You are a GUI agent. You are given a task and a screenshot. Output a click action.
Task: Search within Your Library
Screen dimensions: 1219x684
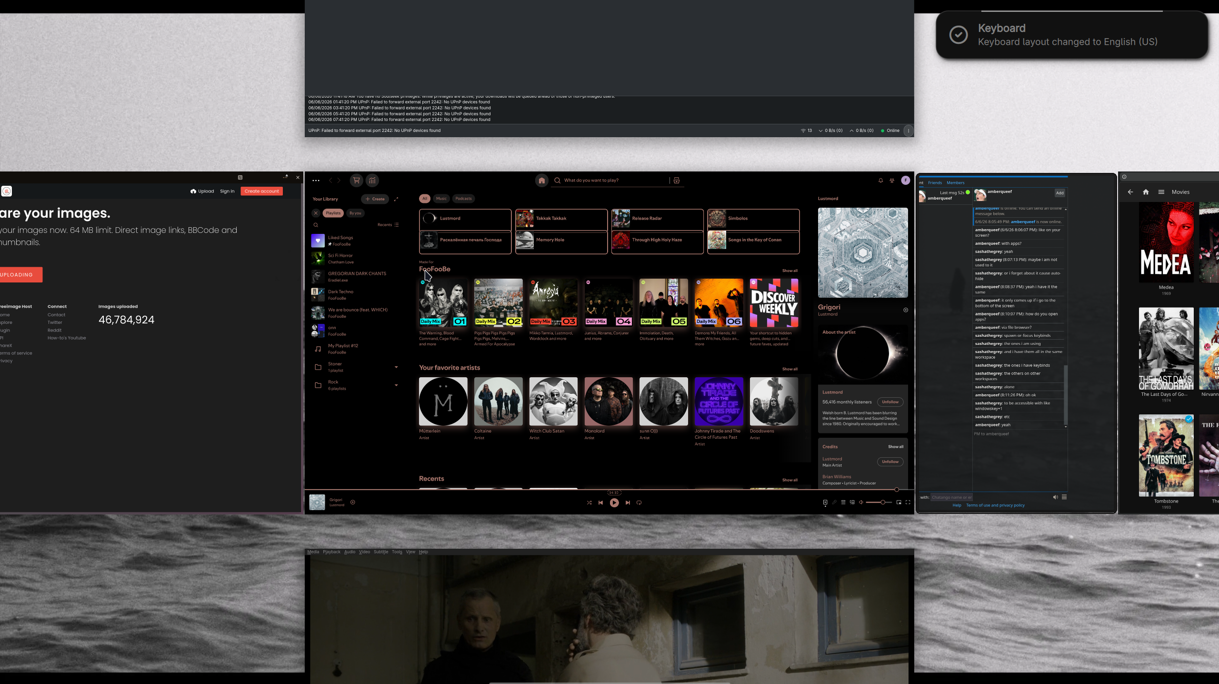[x=316, y=225]
